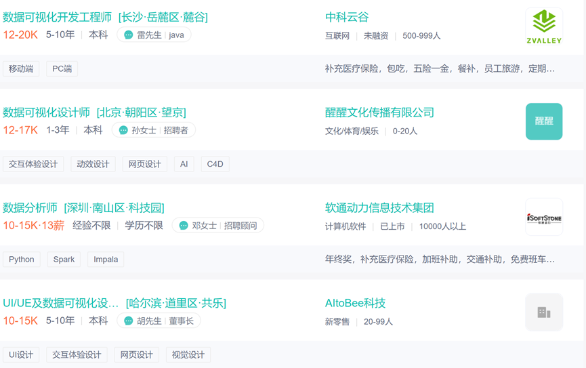Viewport: 586px width, 368px height.
Task: Click the chat bubble icon beside 邓女士
Action: coord(183,226)
